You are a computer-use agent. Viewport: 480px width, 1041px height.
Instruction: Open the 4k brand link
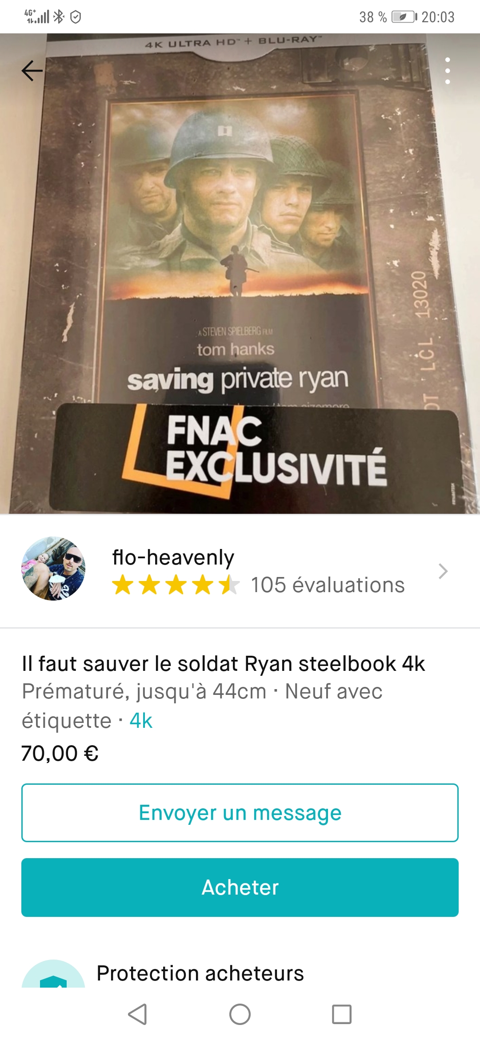click(141, 720)
